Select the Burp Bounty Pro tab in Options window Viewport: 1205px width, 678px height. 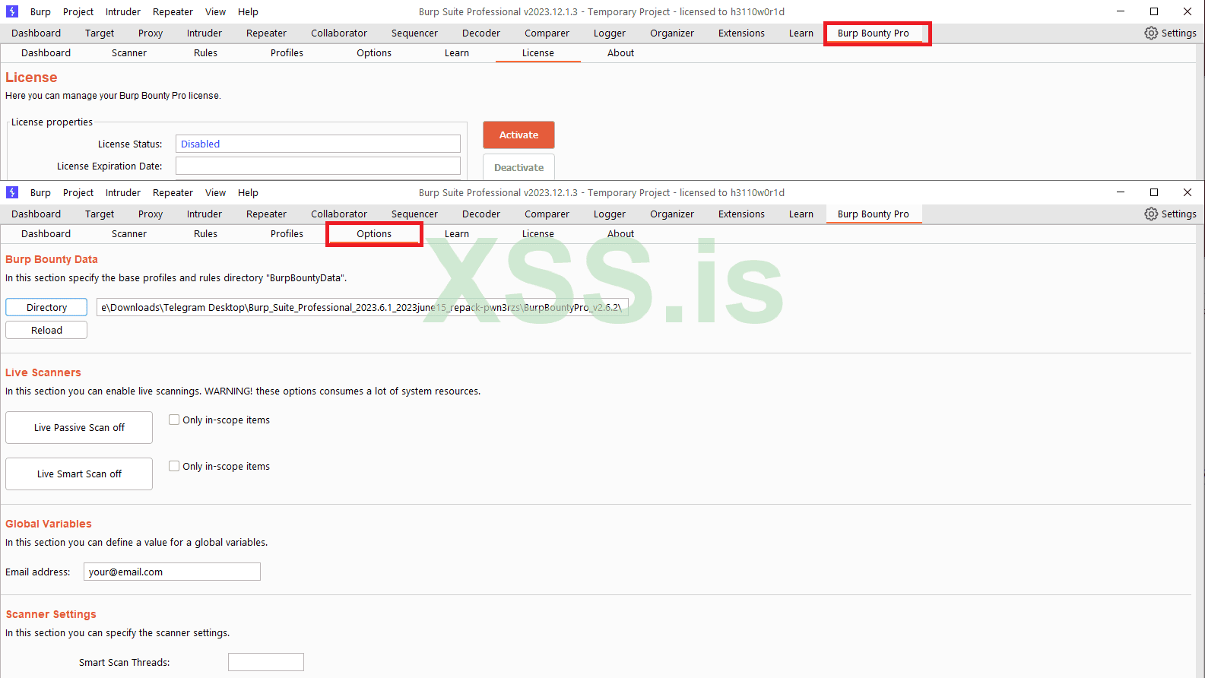(x=874, y=214)
